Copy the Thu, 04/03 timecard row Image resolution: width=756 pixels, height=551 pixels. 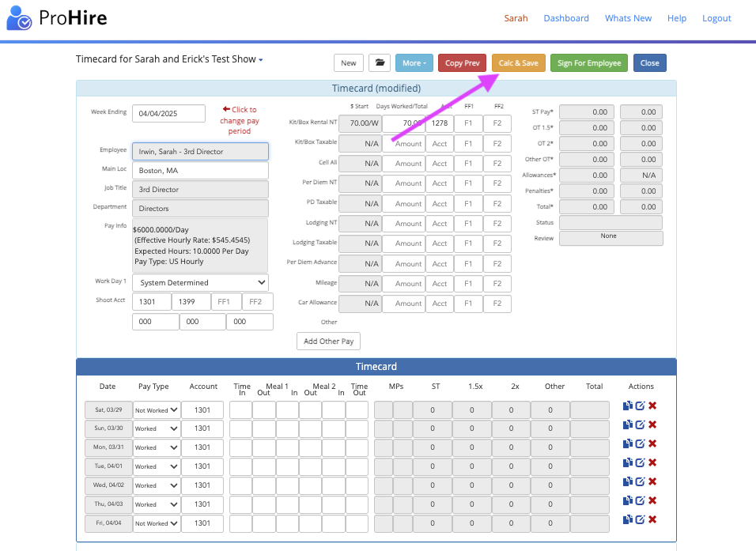[627, 500]
